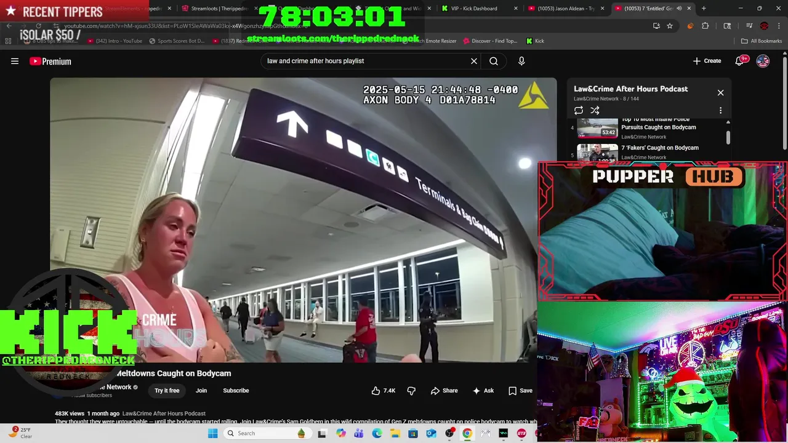
Task: Open Chrome media control icon
Action: point(749,26)
